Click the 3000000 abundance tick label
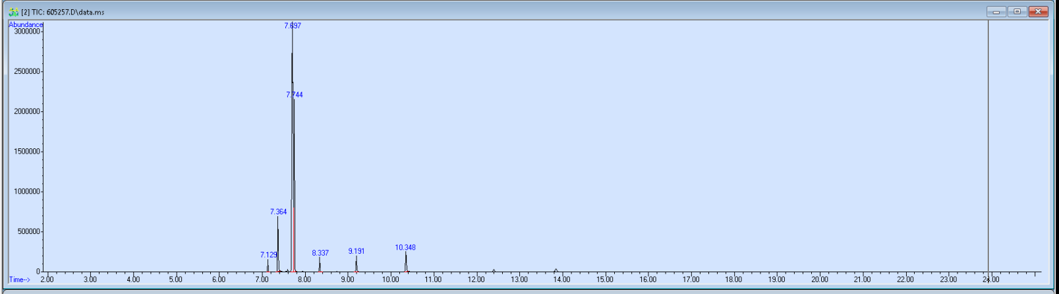The width and height of the screenshot is (1059, 294). pyautogui.click(x=27, y=32)
